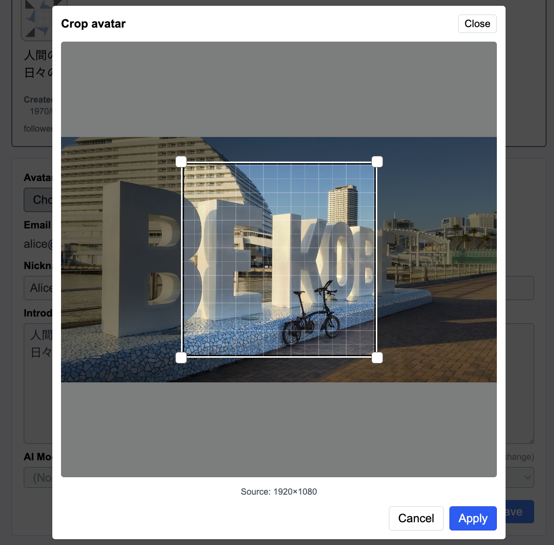Click the top-right crop handle
Image resolution: width=554 pixels, height=545 pixels.
click(377, 162)
